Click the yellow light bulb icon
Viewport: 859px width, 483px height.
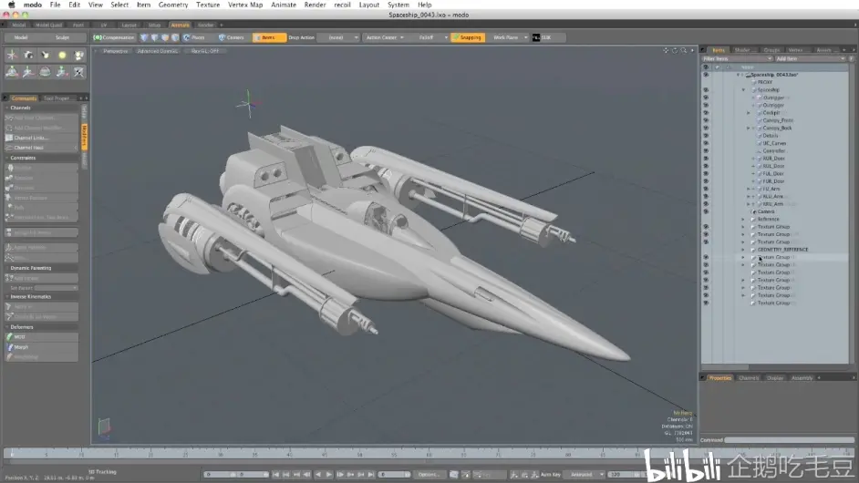(62, 56)
